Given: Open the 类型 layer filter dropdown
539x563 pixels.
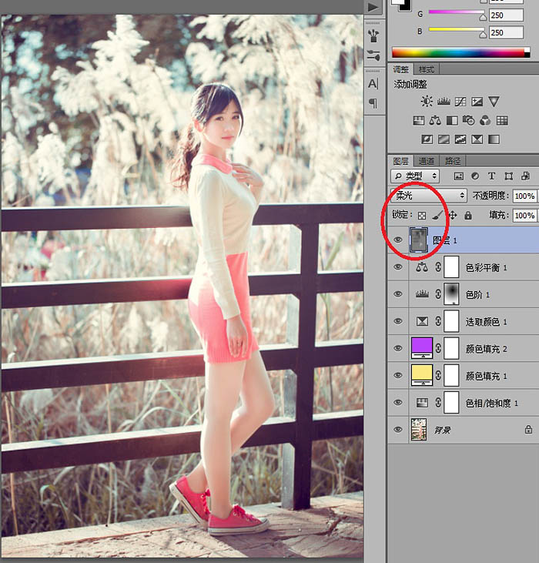Looking at the screenshot, I should pos(416,176).
